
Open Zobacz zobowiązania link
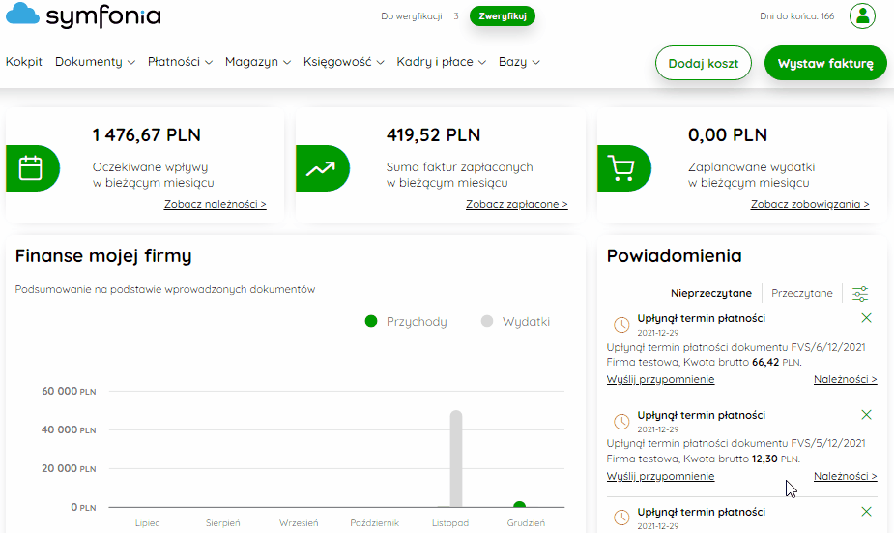pos(810,204)
